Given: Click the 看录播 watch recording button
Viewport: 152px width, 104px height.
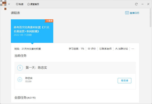Looking at the screenshot, I should [124, 81].
